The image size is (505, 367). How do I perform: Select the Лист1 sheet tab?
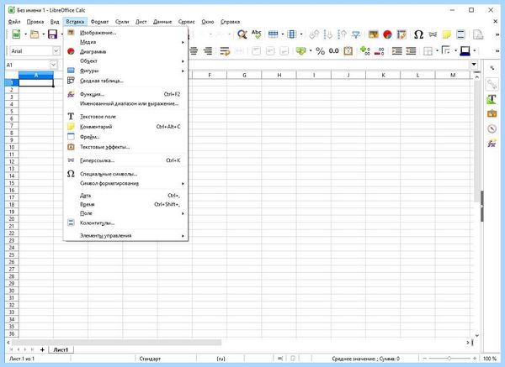(x=61, y=349)
